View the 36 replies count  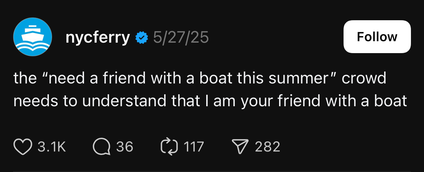(x=124, y=147)
